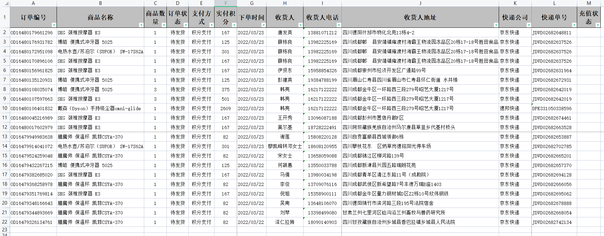Select recipient 泽仁拉姆 cell

pyautogui.click(x=285, y=222)
